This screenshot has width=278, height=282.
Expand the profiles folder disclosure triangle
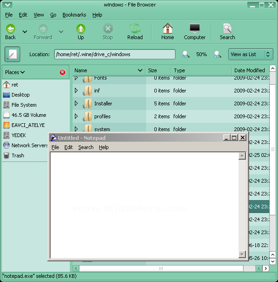(x=76, y=116)
